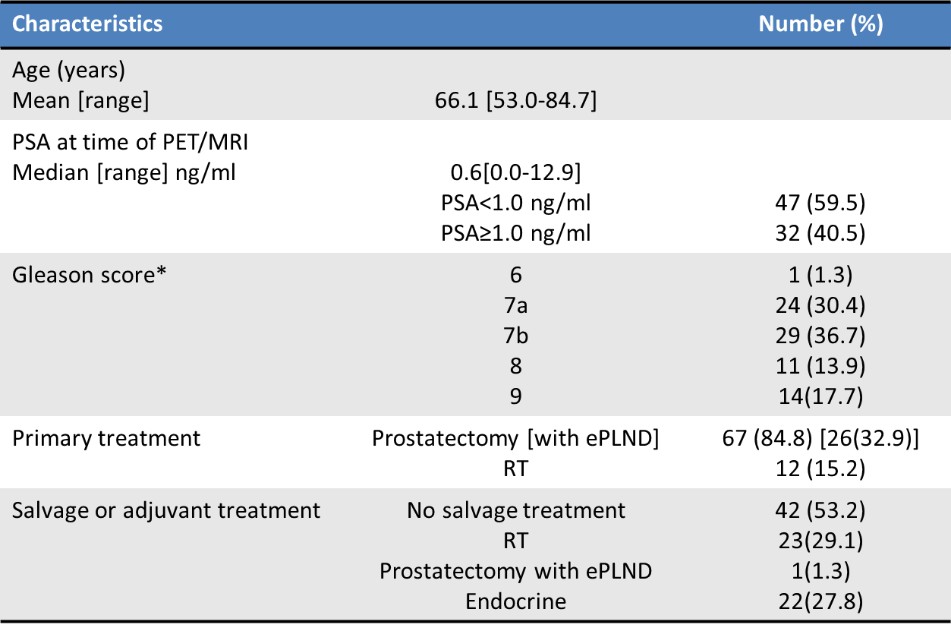Click the 29 (36.7) value
Viewport: 951px width, 631px height.
coord(821,336)
